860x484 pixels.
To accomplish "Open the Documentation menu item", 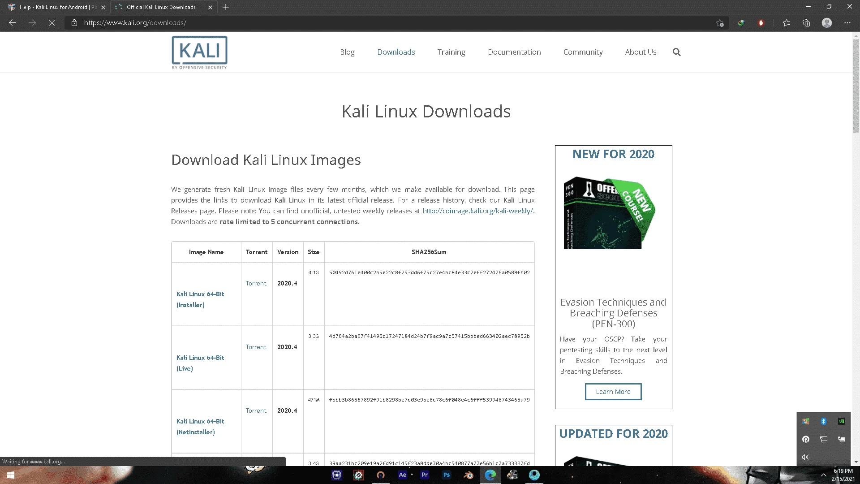I will 514,52.
